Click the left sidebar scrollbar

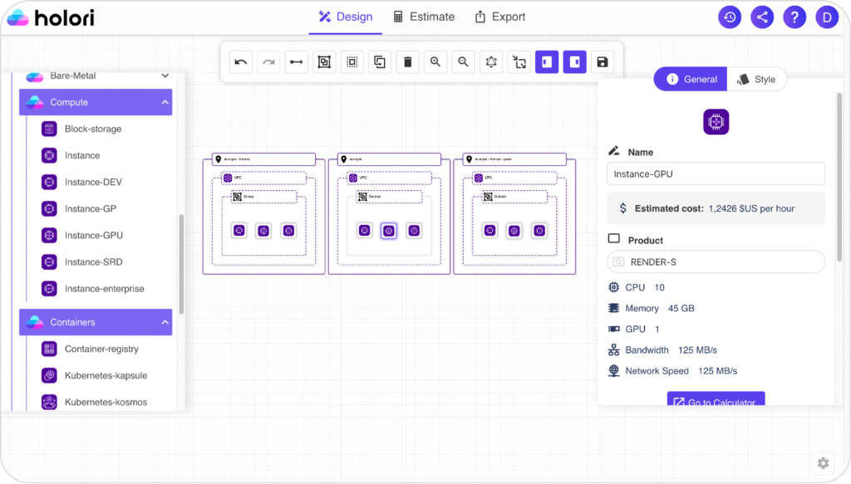tap(181, 265)
